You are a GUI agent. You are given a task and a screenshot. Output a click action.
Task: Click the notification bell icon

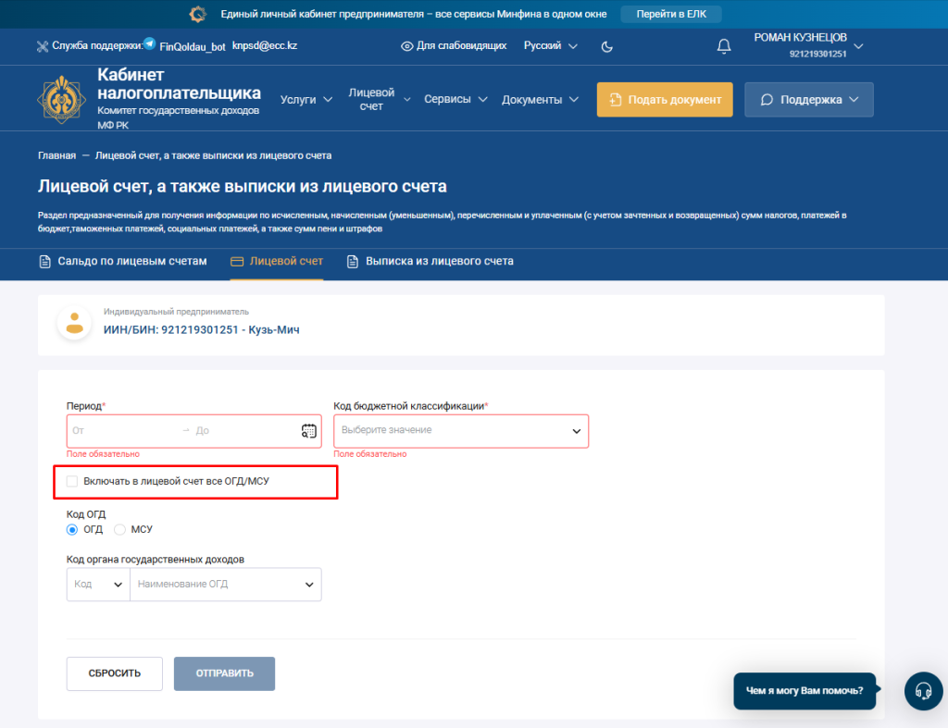pos(724,46)
